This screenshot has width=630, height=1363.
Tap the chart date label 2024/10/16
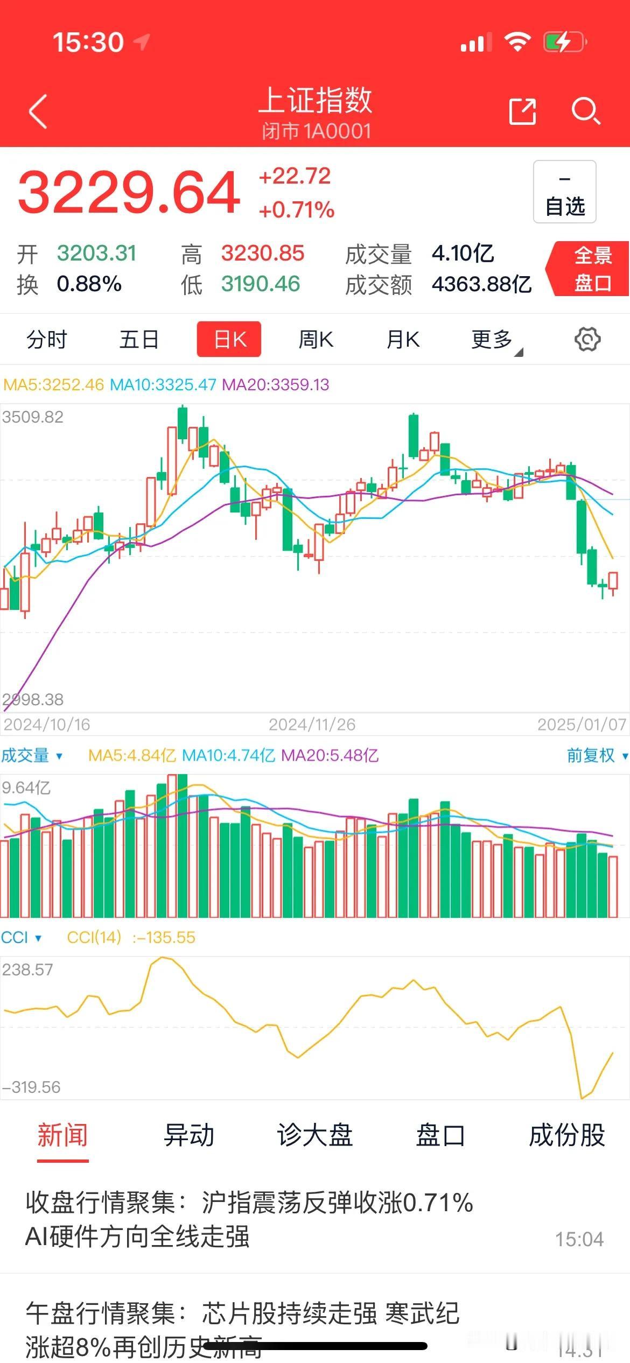[47, 725]
